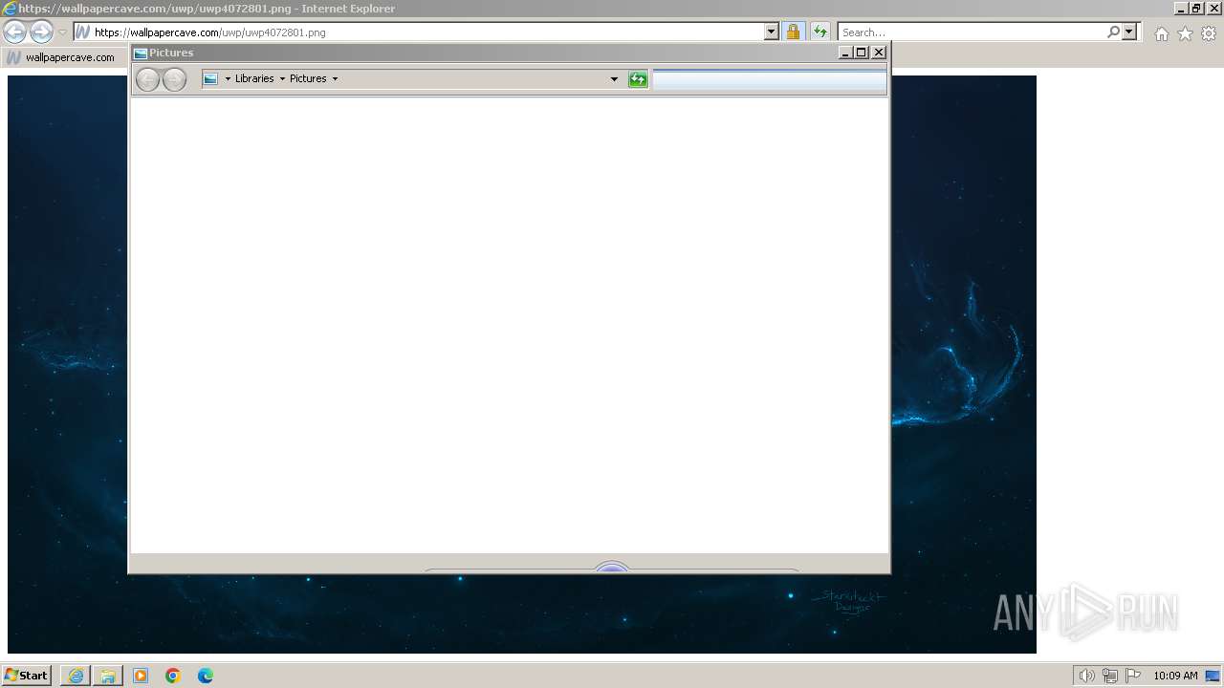Click Internet Explorer back button
Viewport: 1224px width, 688px height.
[14, 32]
